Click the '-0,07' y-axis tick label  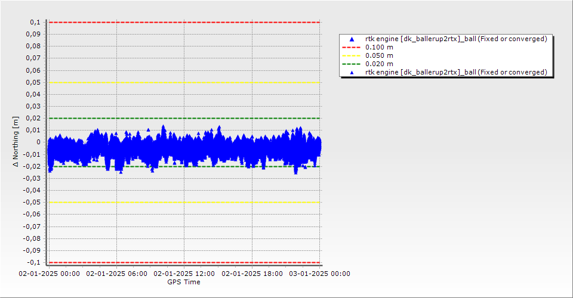(32, 226)
